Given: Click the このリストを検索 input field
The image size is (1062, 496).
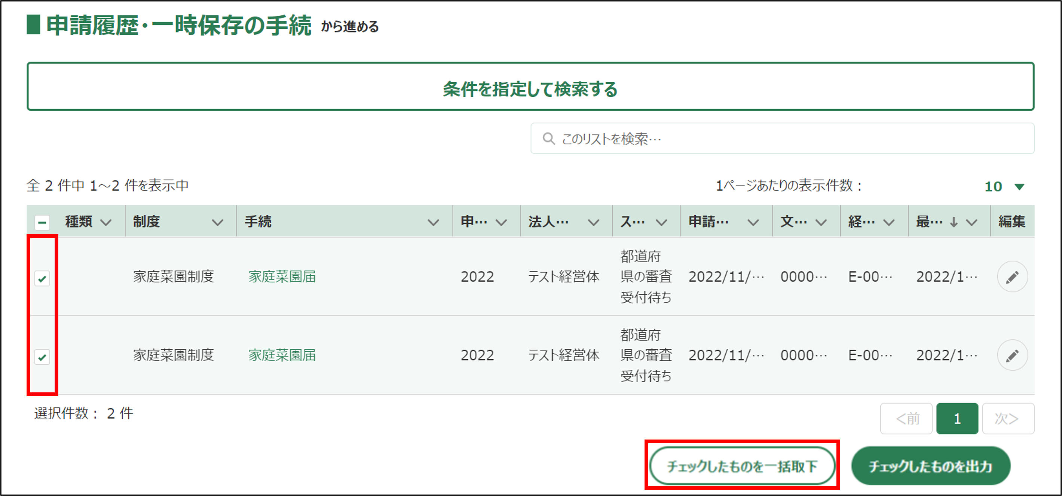Looking at the screenshot, I should coord(783,138).
